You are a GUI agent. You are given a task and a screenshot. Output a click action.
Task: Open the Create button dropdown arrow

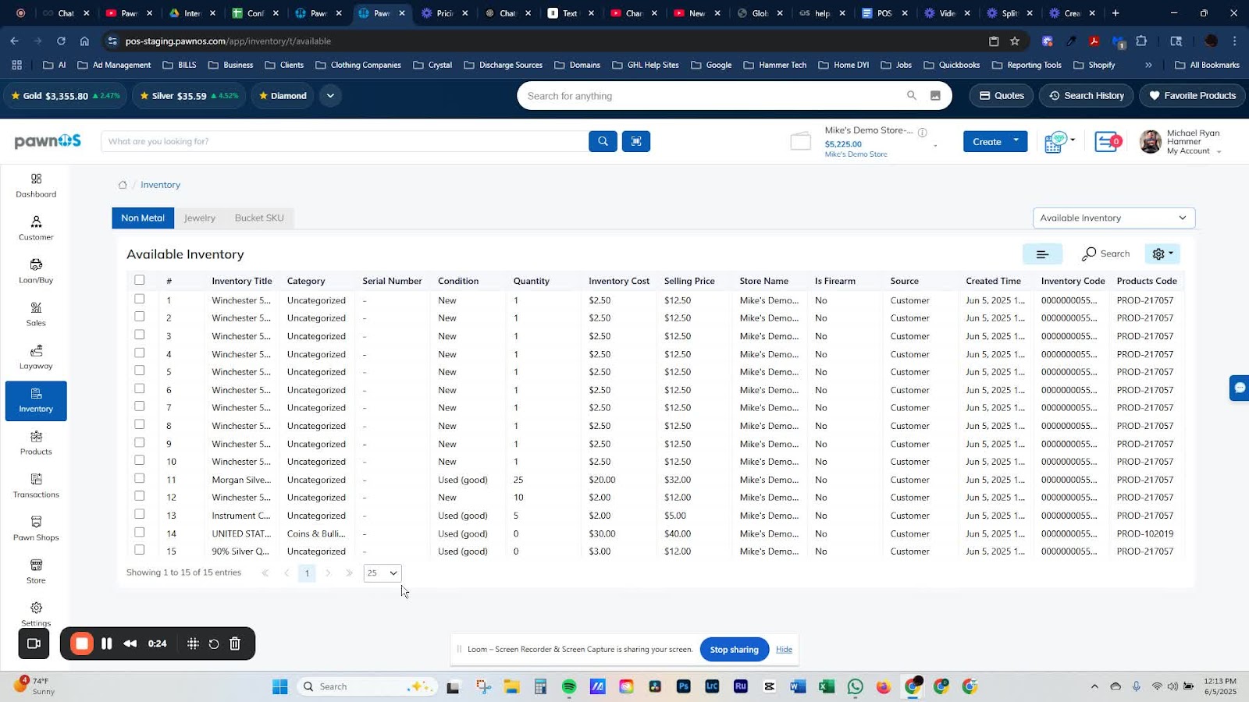[1016, 141]
